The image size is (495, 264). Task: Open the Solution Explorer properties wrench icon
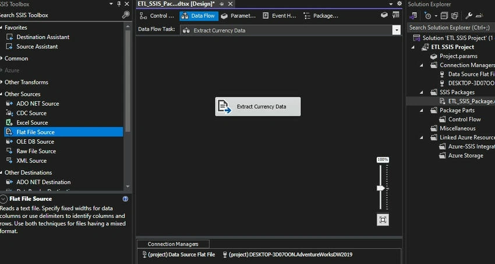click(469, 16)
